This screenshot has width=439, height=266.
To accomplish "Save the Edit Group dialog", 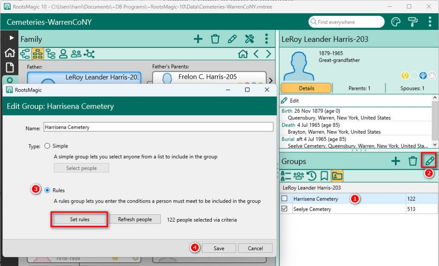I will click(219, 248).
